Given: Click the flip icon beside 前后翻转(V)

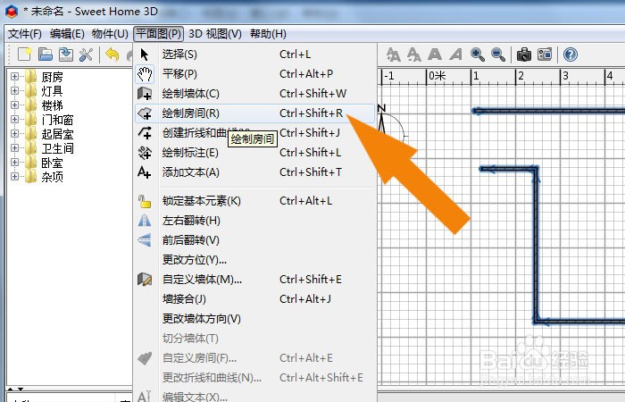Looking at the screenshot, I should click(x=145, y=240).
